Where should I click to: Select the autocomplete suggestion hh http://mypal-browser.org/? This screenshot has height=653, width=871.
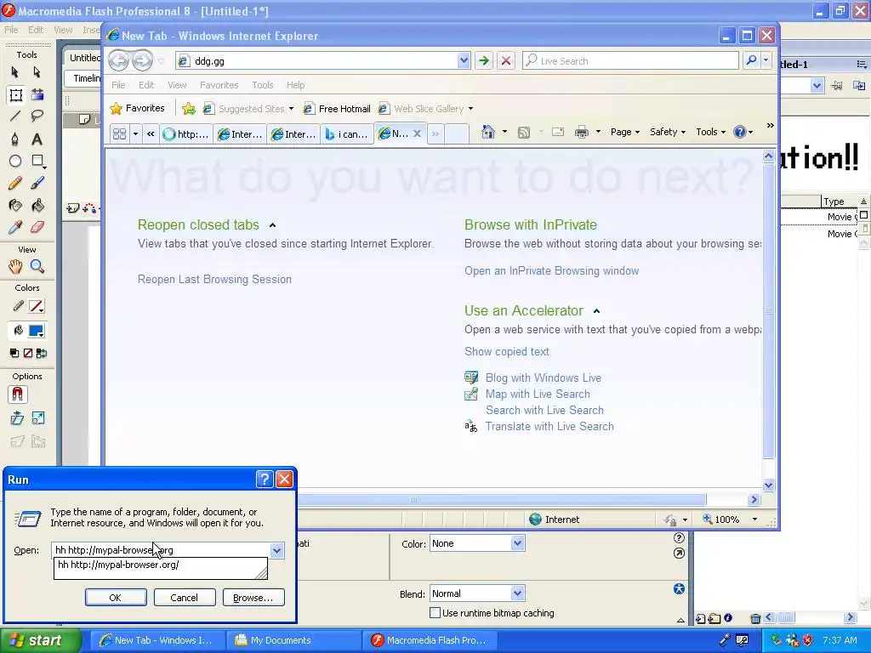[x=161, y=565]
